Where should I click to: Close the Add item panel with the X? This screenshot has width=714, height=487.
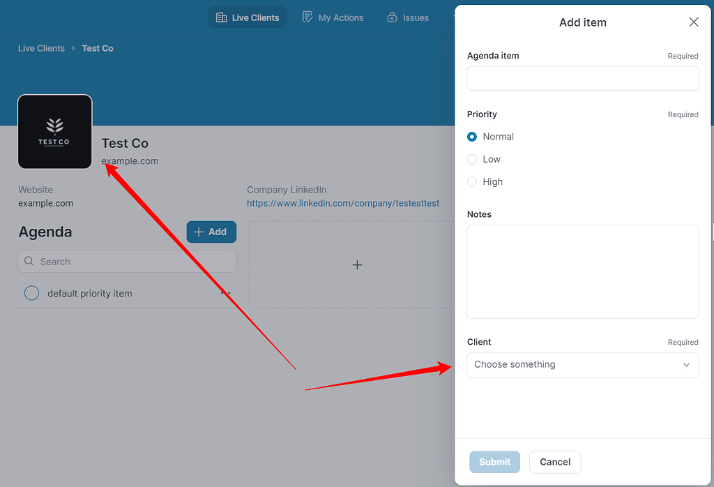(x=693, y=22)
